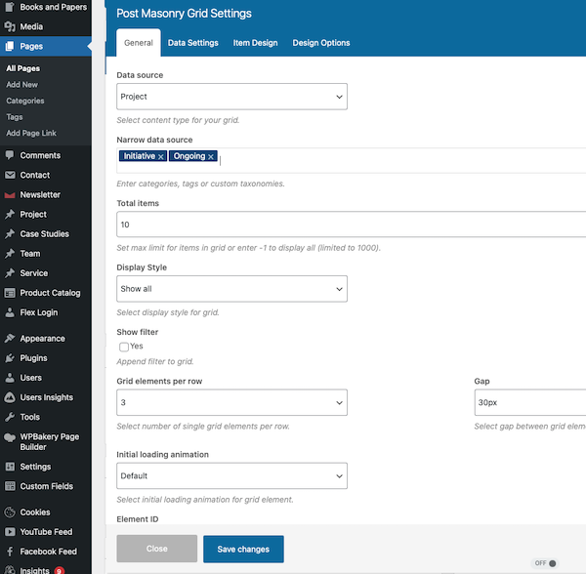Open All Pages submenu item

23,68
